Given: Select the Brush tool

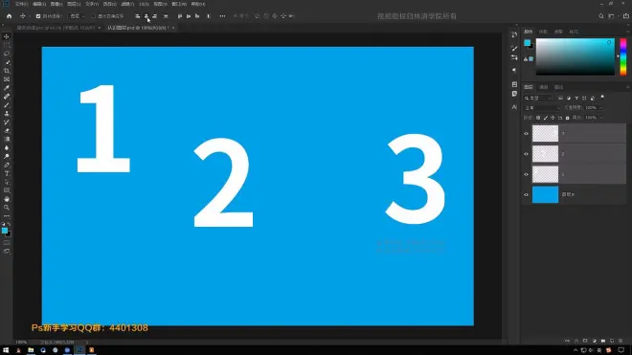Looking at the screenshot, I should [7, 105].
